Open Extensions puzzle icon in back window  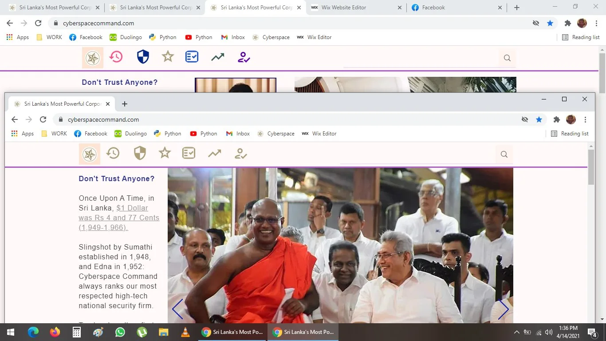pos(567,23)
